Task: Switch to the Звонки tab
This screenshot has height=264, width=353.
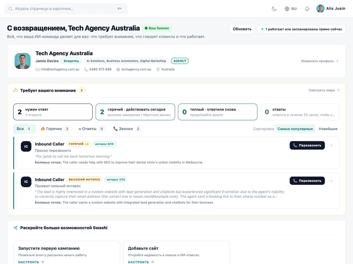Action: coord(127,129)
